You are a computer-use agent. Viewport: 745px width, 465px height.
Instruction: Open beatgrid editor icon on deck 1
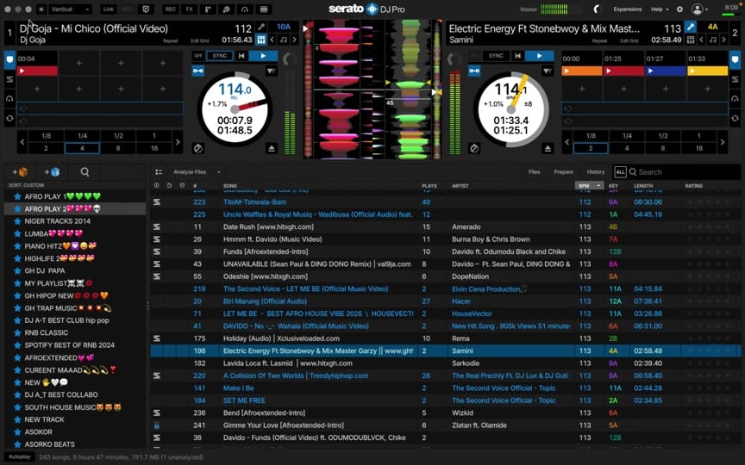coord(261,40)
